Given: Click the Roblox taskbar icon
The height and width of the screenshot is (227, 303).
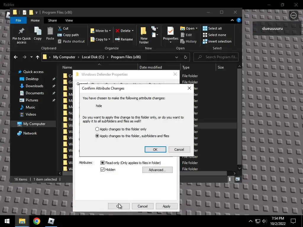Looking at the screenshot, I should [x=51, y=221].
